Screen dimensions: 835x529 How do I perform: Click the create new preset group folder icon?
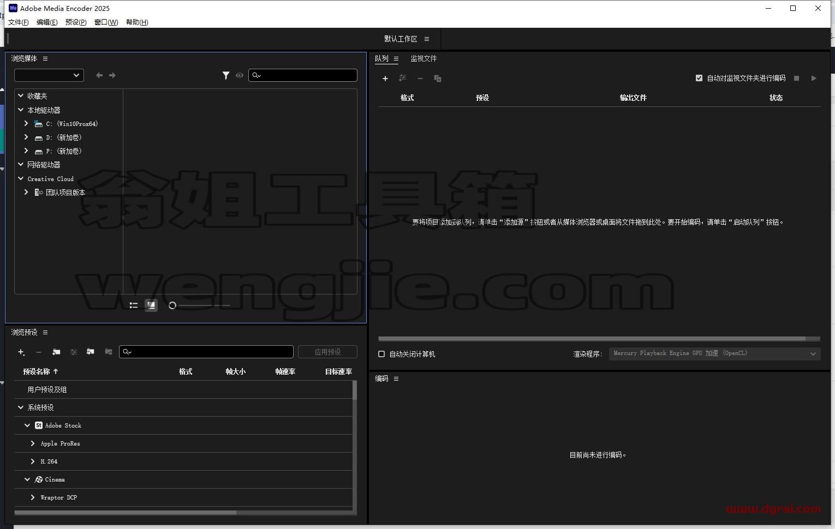click(x=56, y=352)
